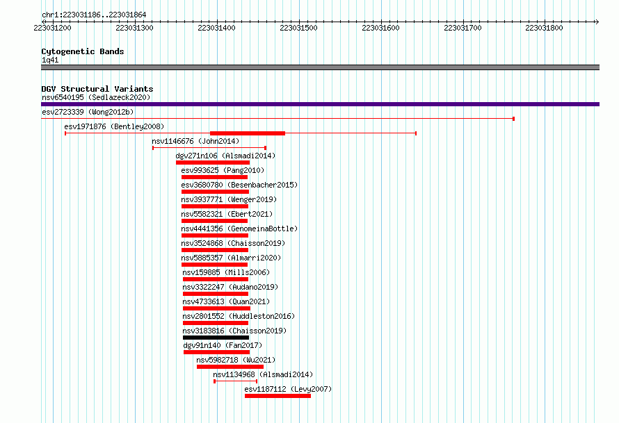Select the red bar under dgv91n140
Image resolution: width=619 pixels, height=423 pixels.
pyautogui.click(x=217, y=352)
